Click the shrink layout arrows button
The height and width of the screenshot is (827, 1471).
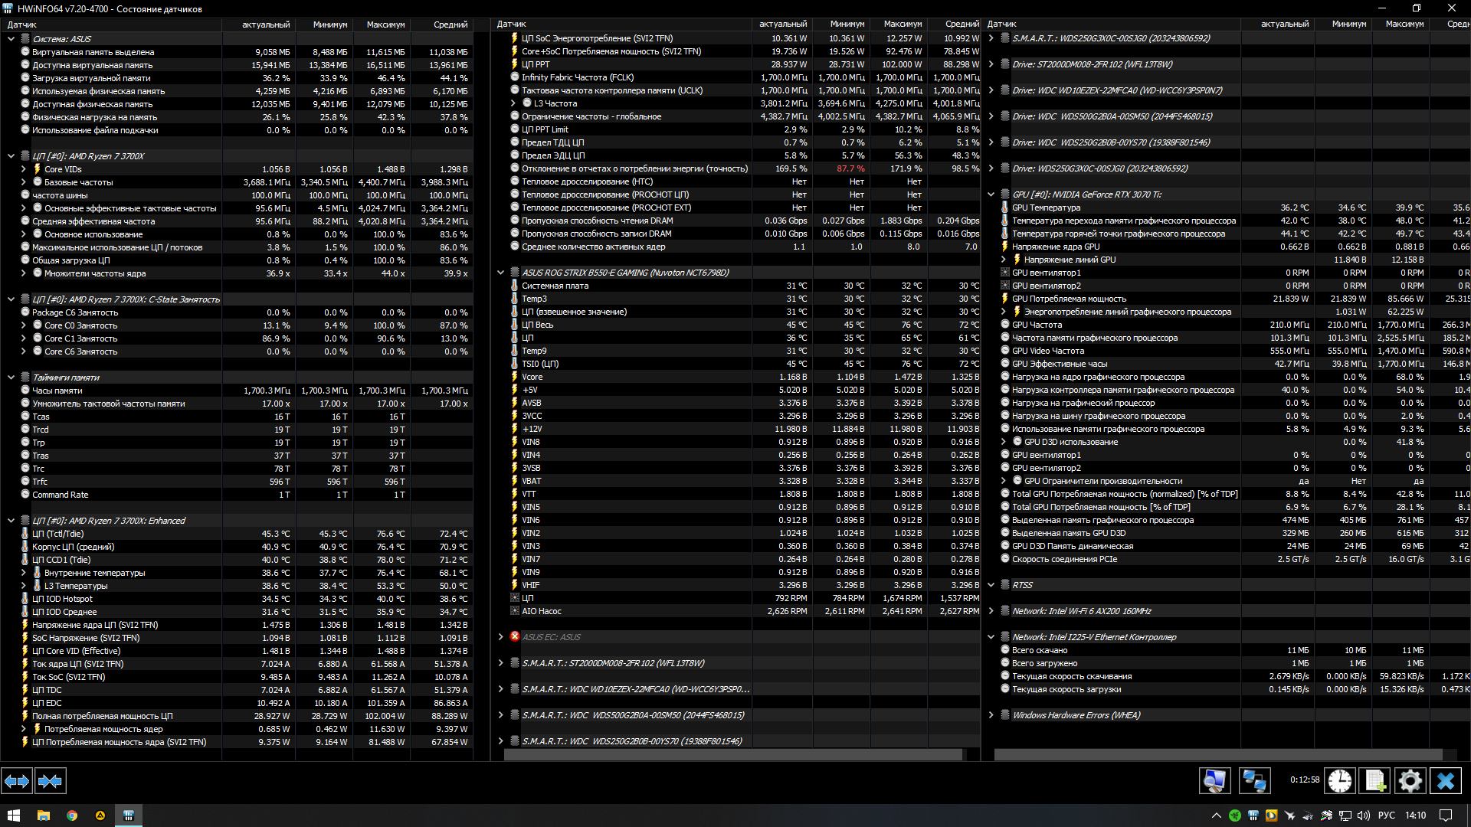tap(51, 781)
